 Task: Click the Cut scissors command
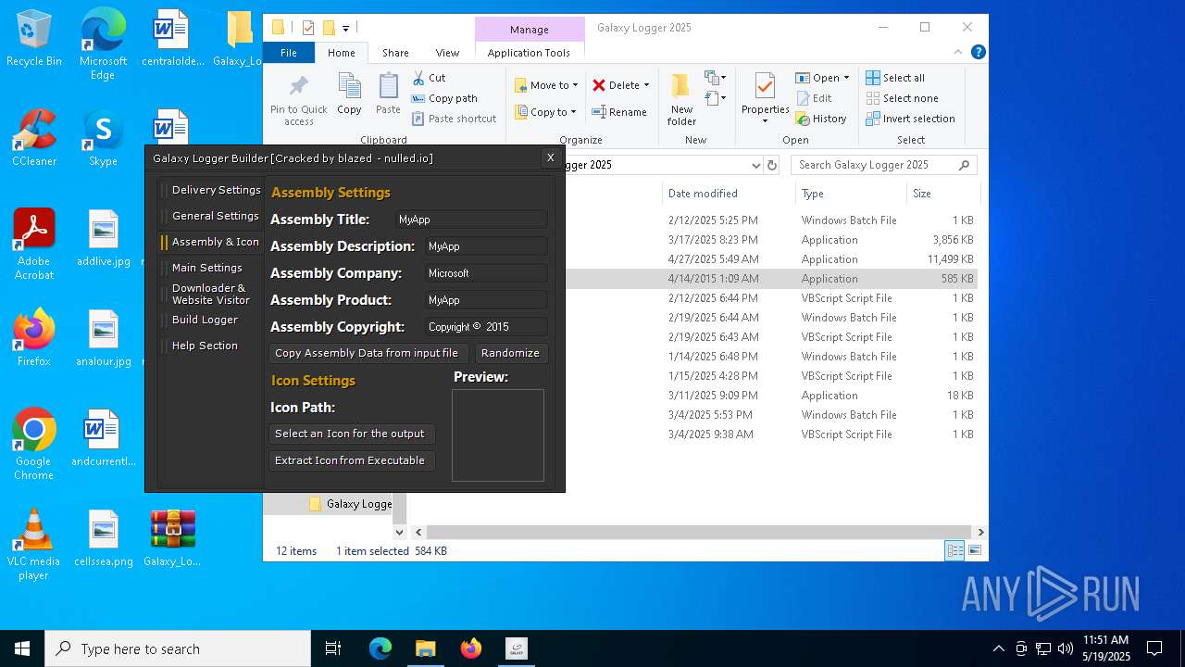pyautogui.click(x=429, y=78)
